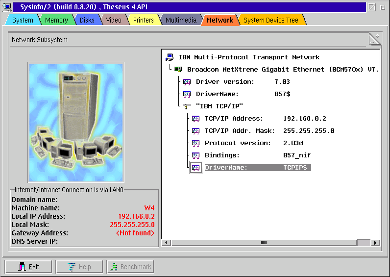This screenshot has width=390, height=277.
Task: Click the horizontal scrollbar thumb
Action: click(264, 243)
